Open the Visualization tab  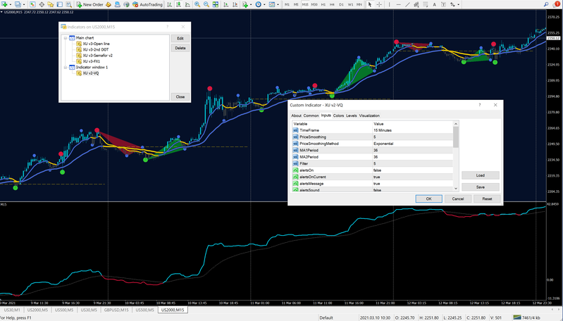(369, 115)
